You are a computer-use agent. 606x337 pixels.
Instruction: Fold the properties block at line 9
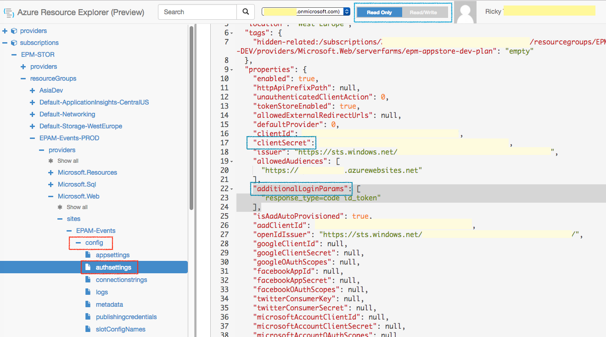[232, 70]
